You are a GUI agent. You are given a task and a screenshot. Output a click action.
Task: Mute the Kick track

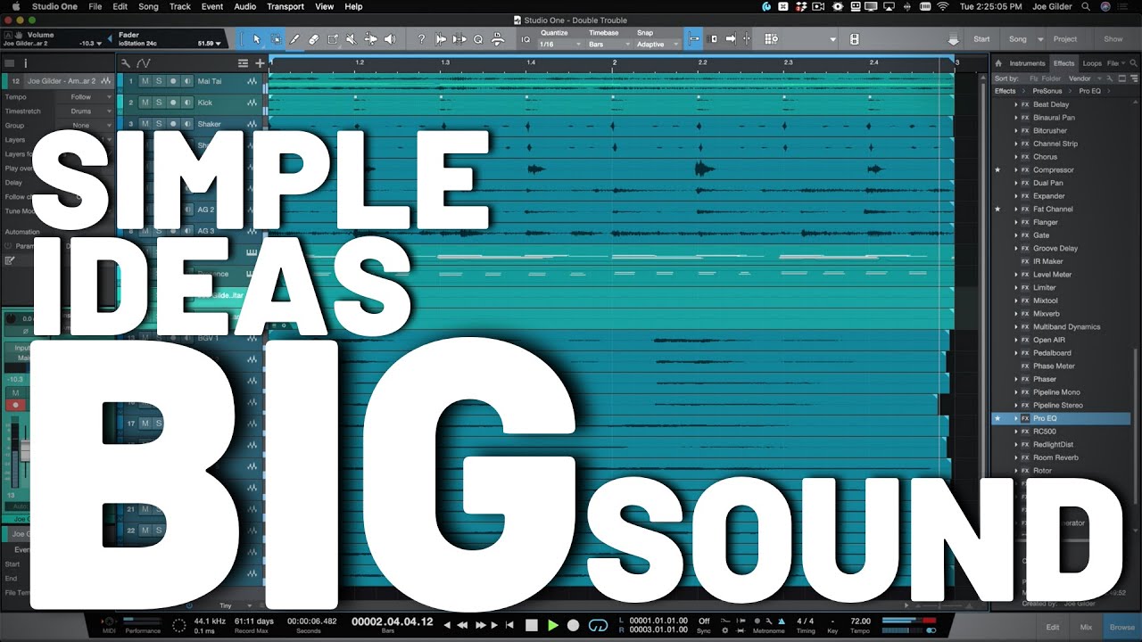click(x=145, y=103)
